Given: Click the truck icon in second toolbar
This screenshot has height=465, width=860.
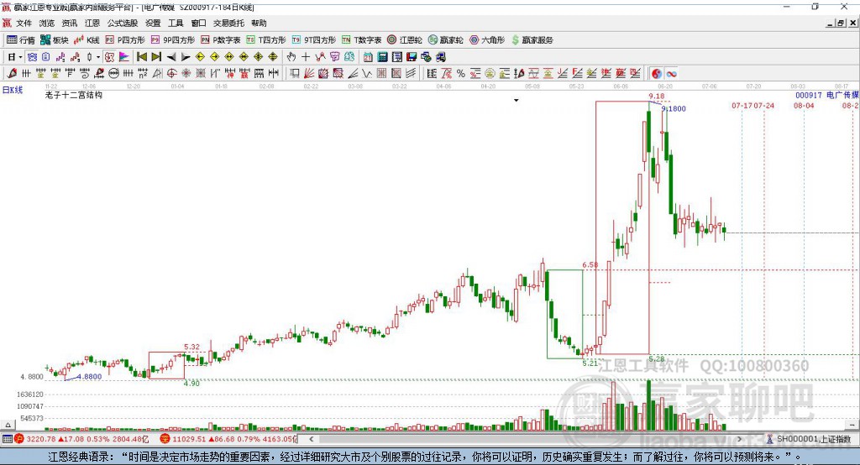Looking at the screenshot, I should (x=440, y=57).
